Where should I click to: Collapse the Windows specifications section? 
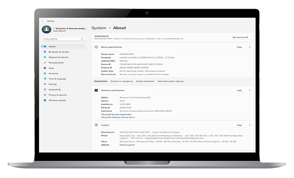coord(249,90)
